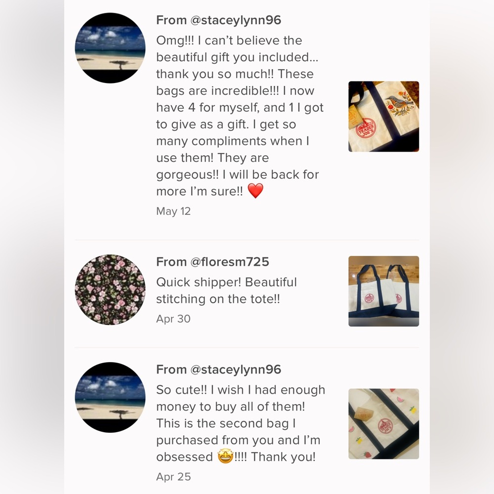
Task: Open the two navy-handled totes photo
Action: 383,291
